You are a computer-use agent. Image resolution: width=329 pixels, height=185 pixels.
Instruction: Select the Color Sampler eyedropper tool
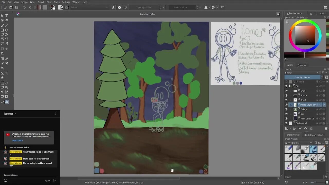[x=7, y=59]
